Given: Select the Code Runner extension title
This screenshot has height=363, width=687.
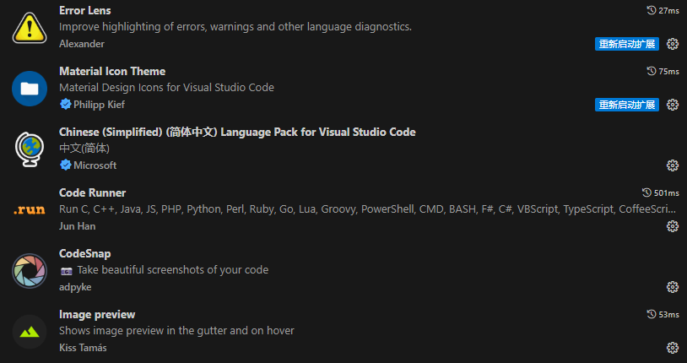Looking at the screenshot, I should click(x=93, y=193).
